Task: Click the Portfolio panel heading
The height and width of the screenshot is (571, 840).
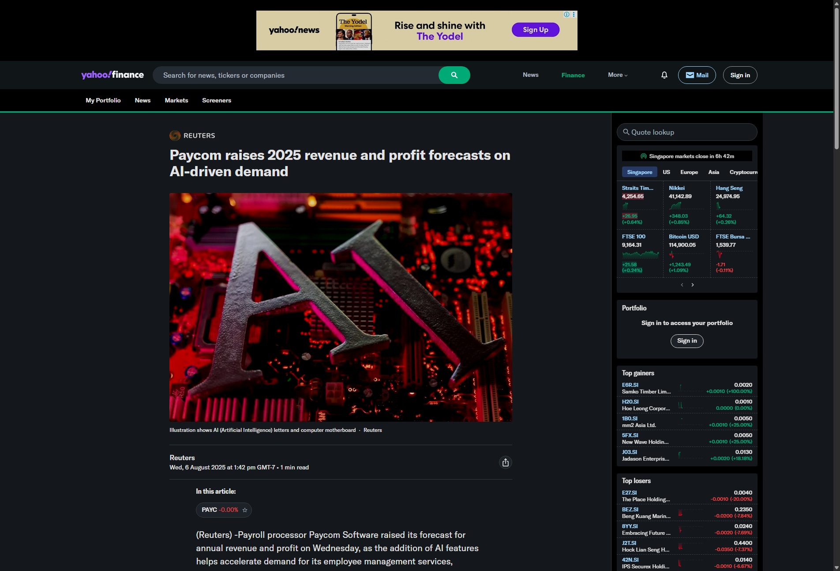Action: point(634,308)
